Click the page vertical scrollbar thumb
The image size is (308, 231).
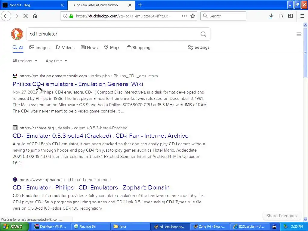coord(305,53)
